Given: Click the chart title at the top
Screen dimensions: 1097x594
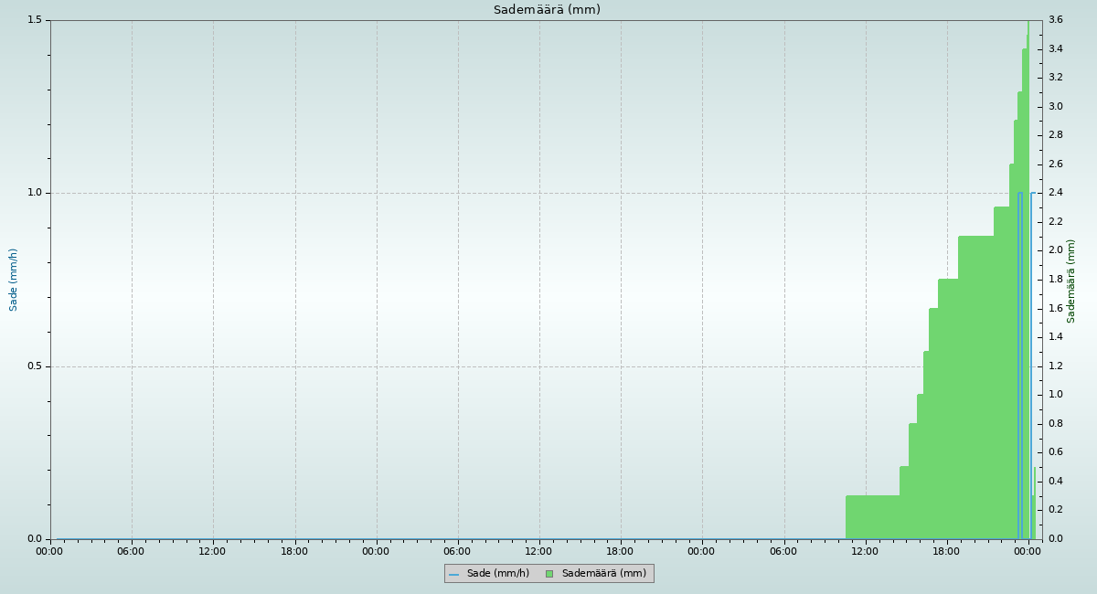Looking at the screenshot, I should click(547, 10).
